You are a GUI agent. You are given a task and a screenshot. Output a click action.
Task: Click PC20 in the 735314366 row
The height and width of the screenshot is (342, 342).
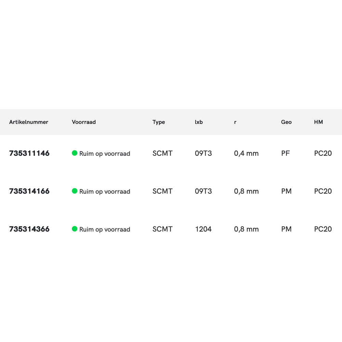point(323,229)
